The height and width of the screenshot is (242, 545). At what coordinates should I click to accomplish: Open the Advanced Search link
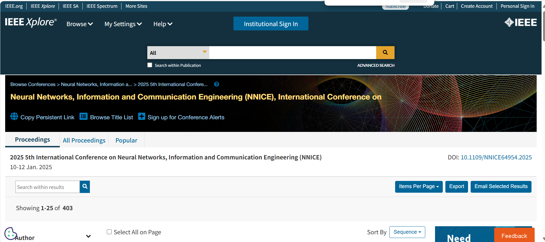(376, 65)
